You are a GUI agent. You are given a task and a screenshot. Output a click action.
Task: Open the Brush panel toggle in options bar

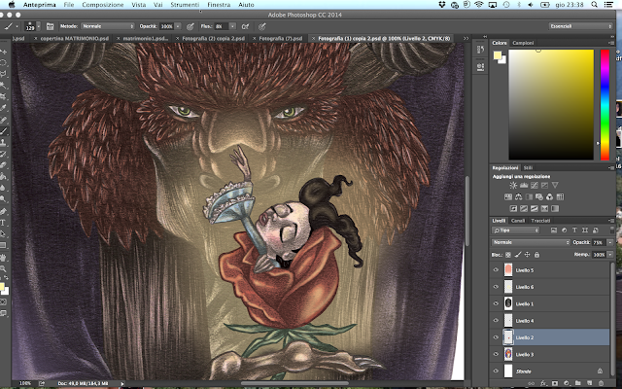[50, 26]
